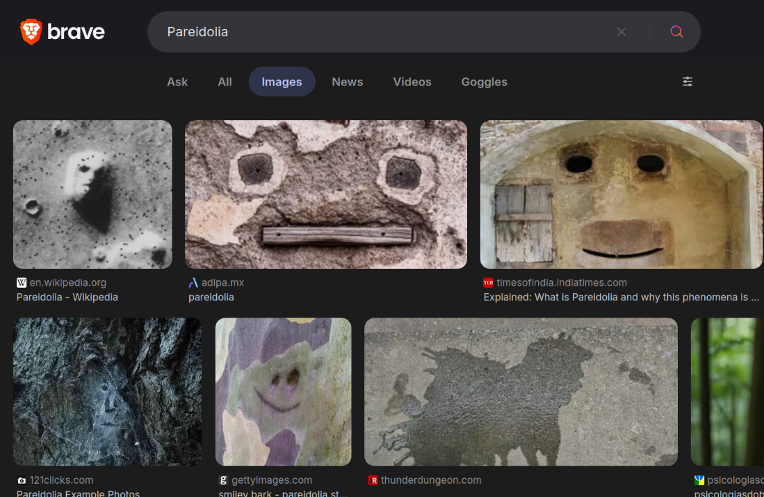Open the 'Pareidolia - Wikipedia' title link
The width and height of the screenshot is (764, 497).
67,298
